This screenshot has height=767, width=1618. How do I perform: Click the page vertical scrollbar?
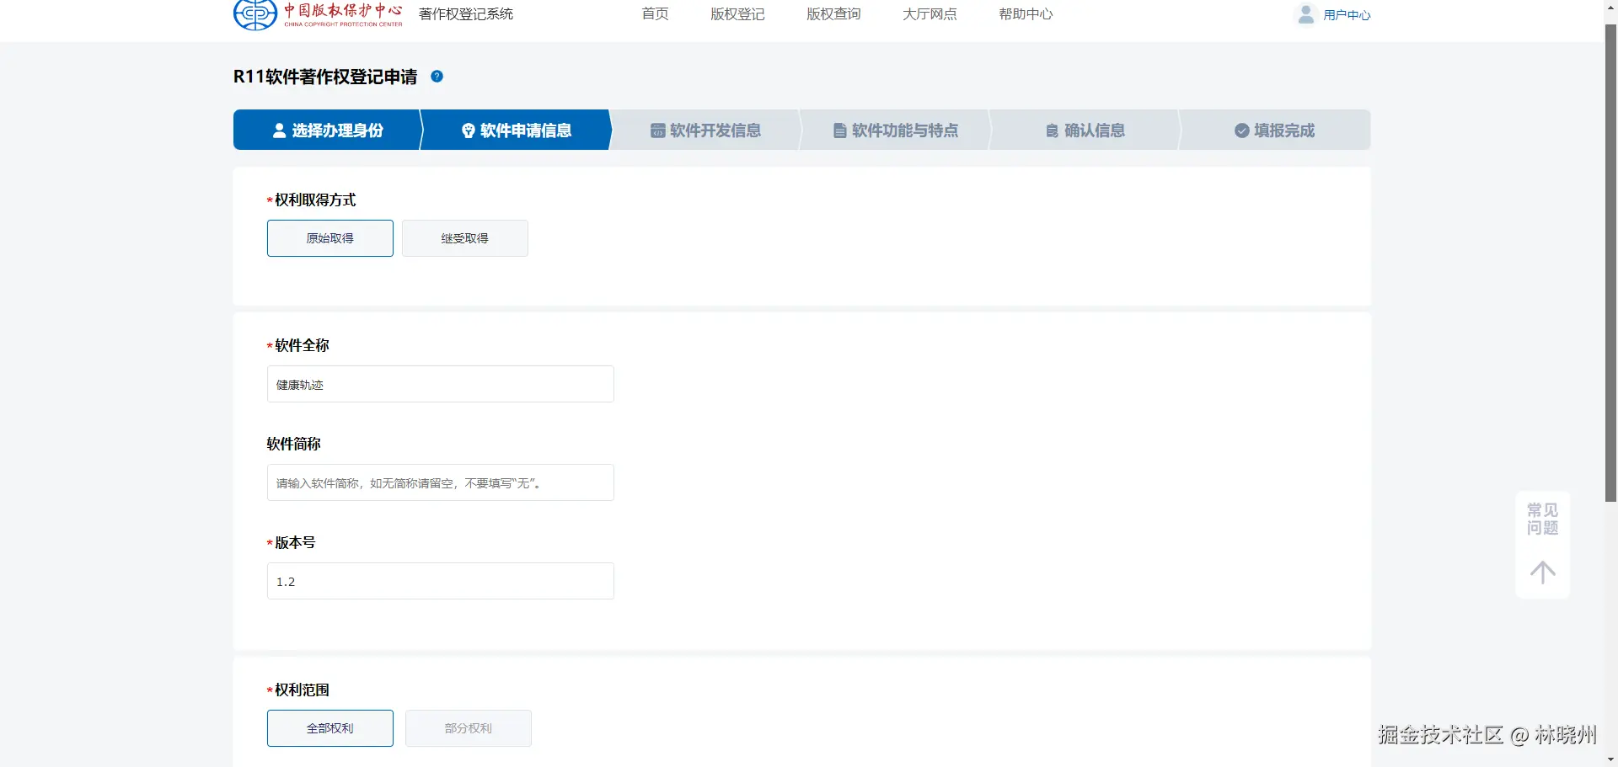tap(1610, 263)
